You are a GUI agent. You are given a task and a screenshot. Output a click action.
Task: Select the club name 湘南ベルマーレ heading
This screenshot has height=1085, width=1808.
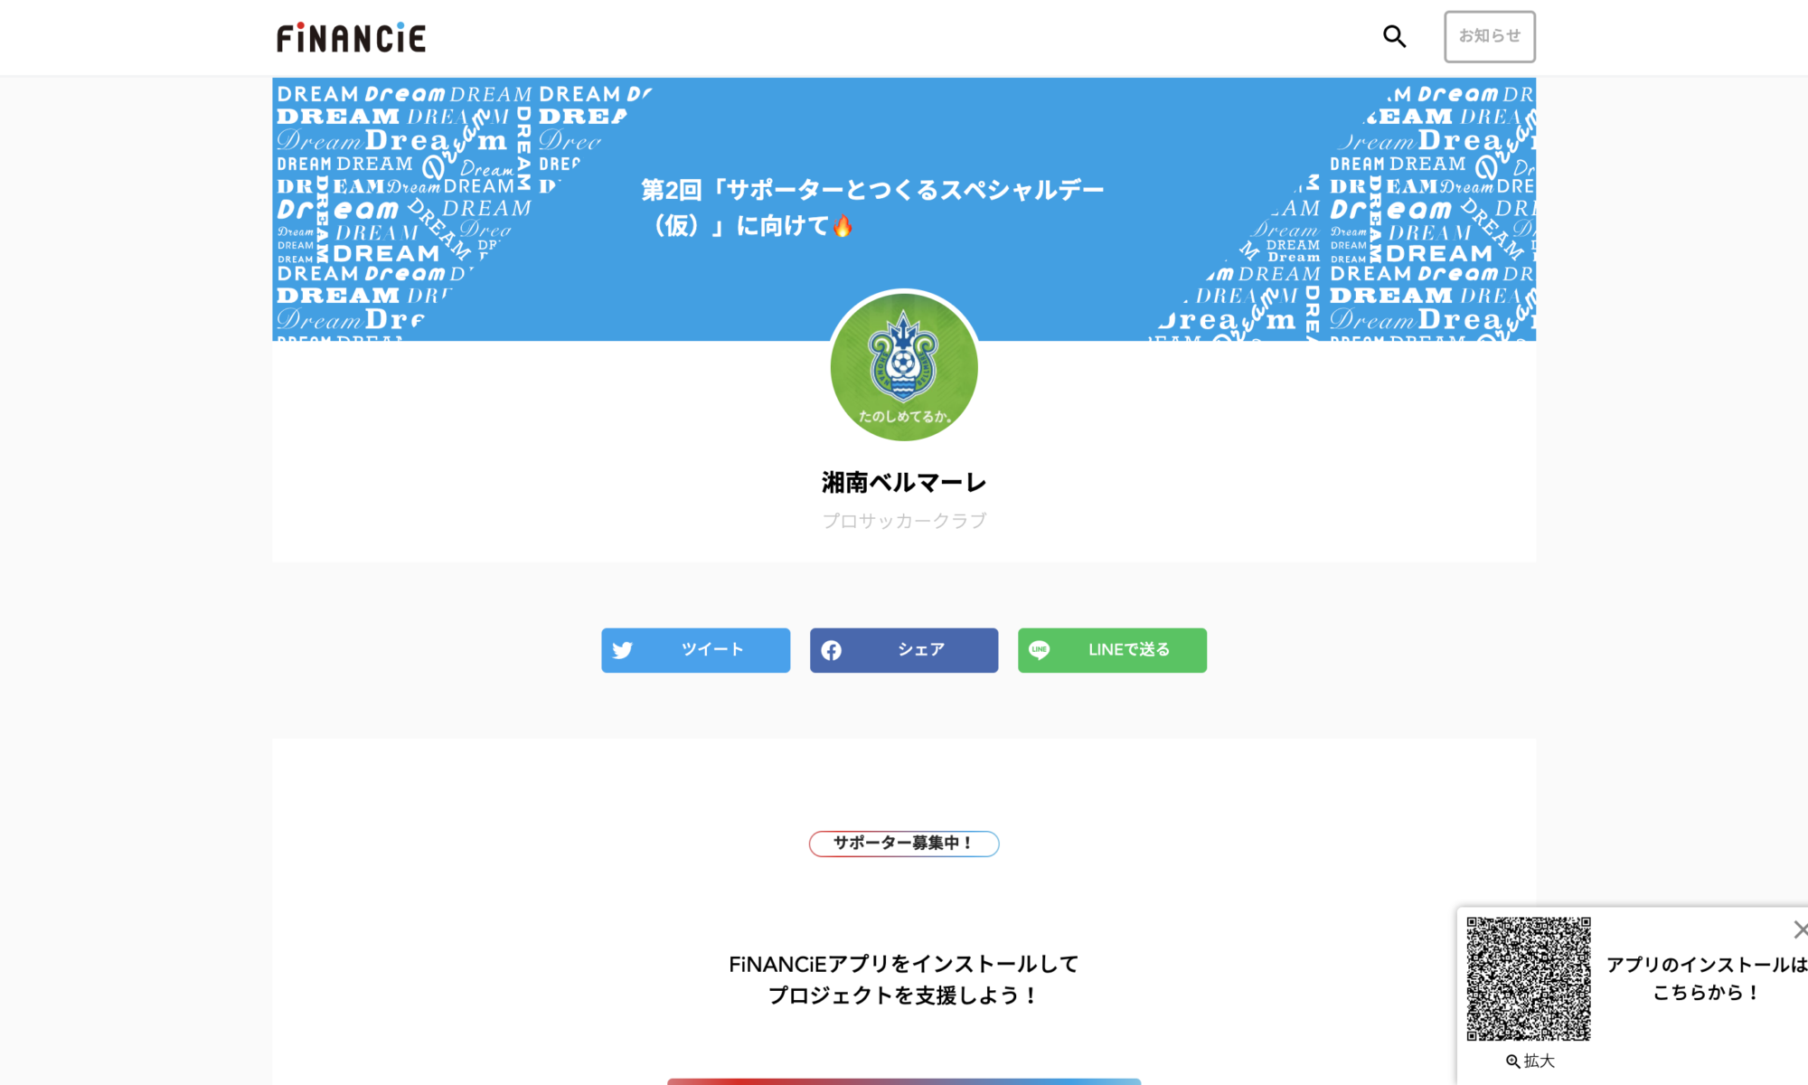[903, 482]
